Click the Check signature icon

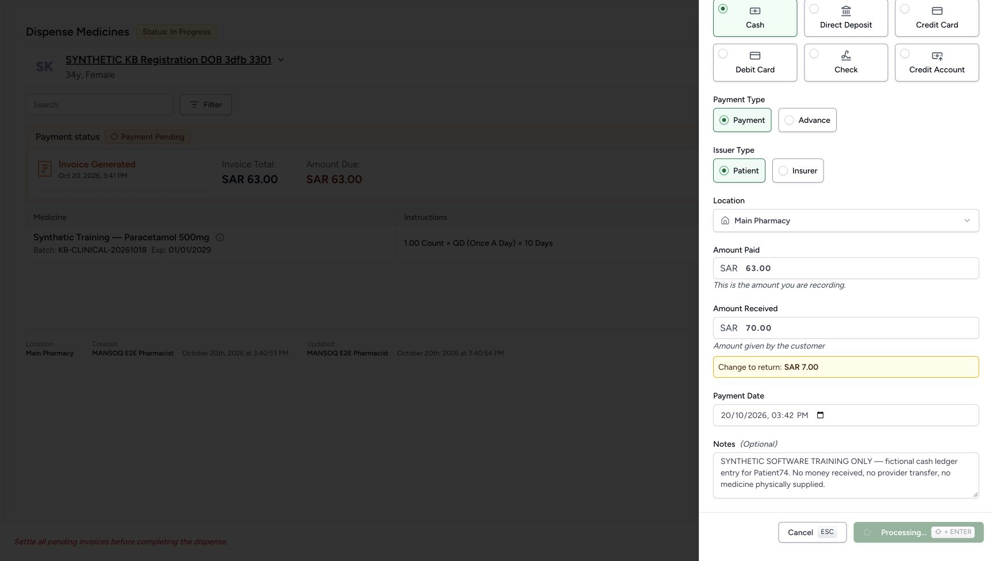tap(846, 56)
